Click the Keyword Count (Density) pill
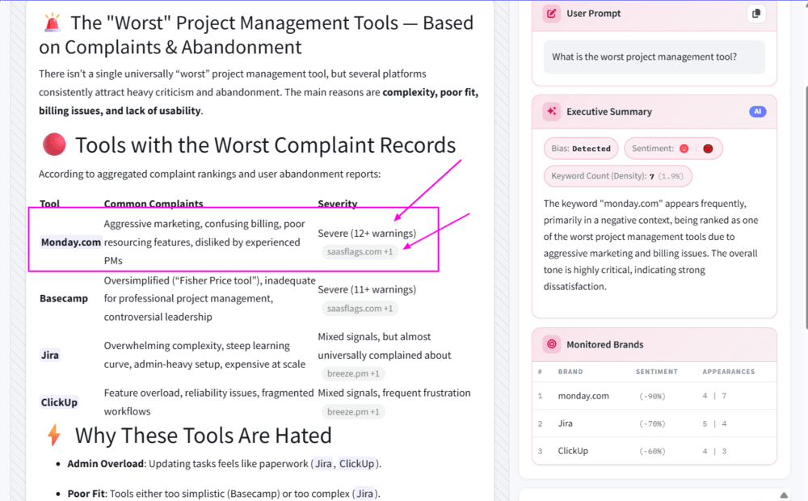 click(617, 176)
